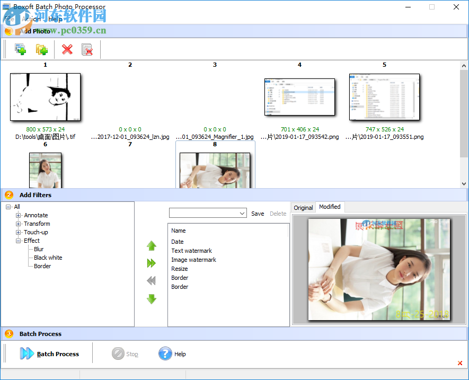Screen dimensions: 469x380
Task: Click the double right arrow to add filter
Action: coord(152,263)
